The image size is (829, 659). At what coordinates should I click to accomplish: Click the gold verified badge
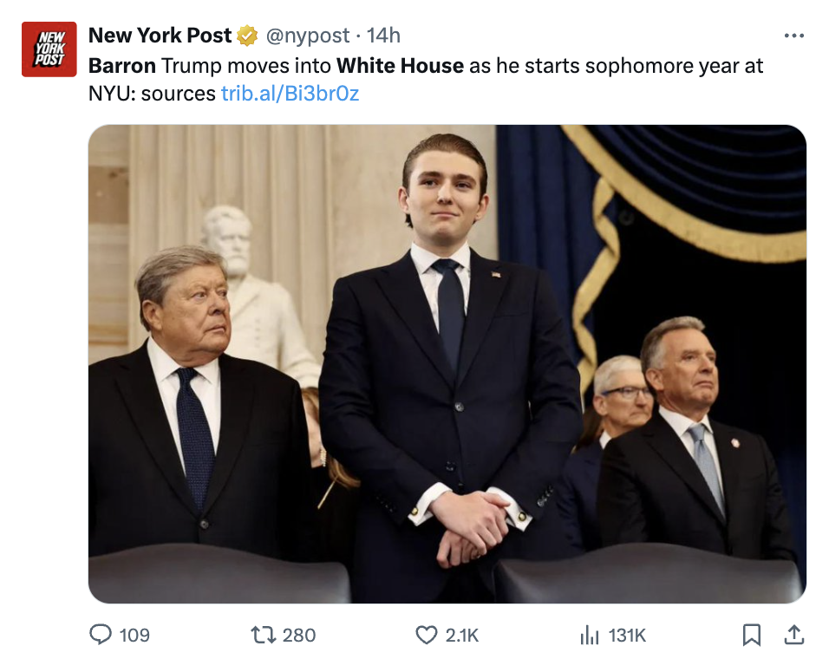click(x=248, y=36)
